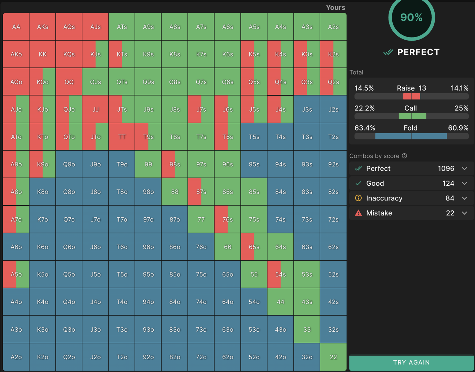Image resolution: width=475 pixels, height=372 pixels.
Task: Select the QQ hand cell
Action: [x=69, y=82]
